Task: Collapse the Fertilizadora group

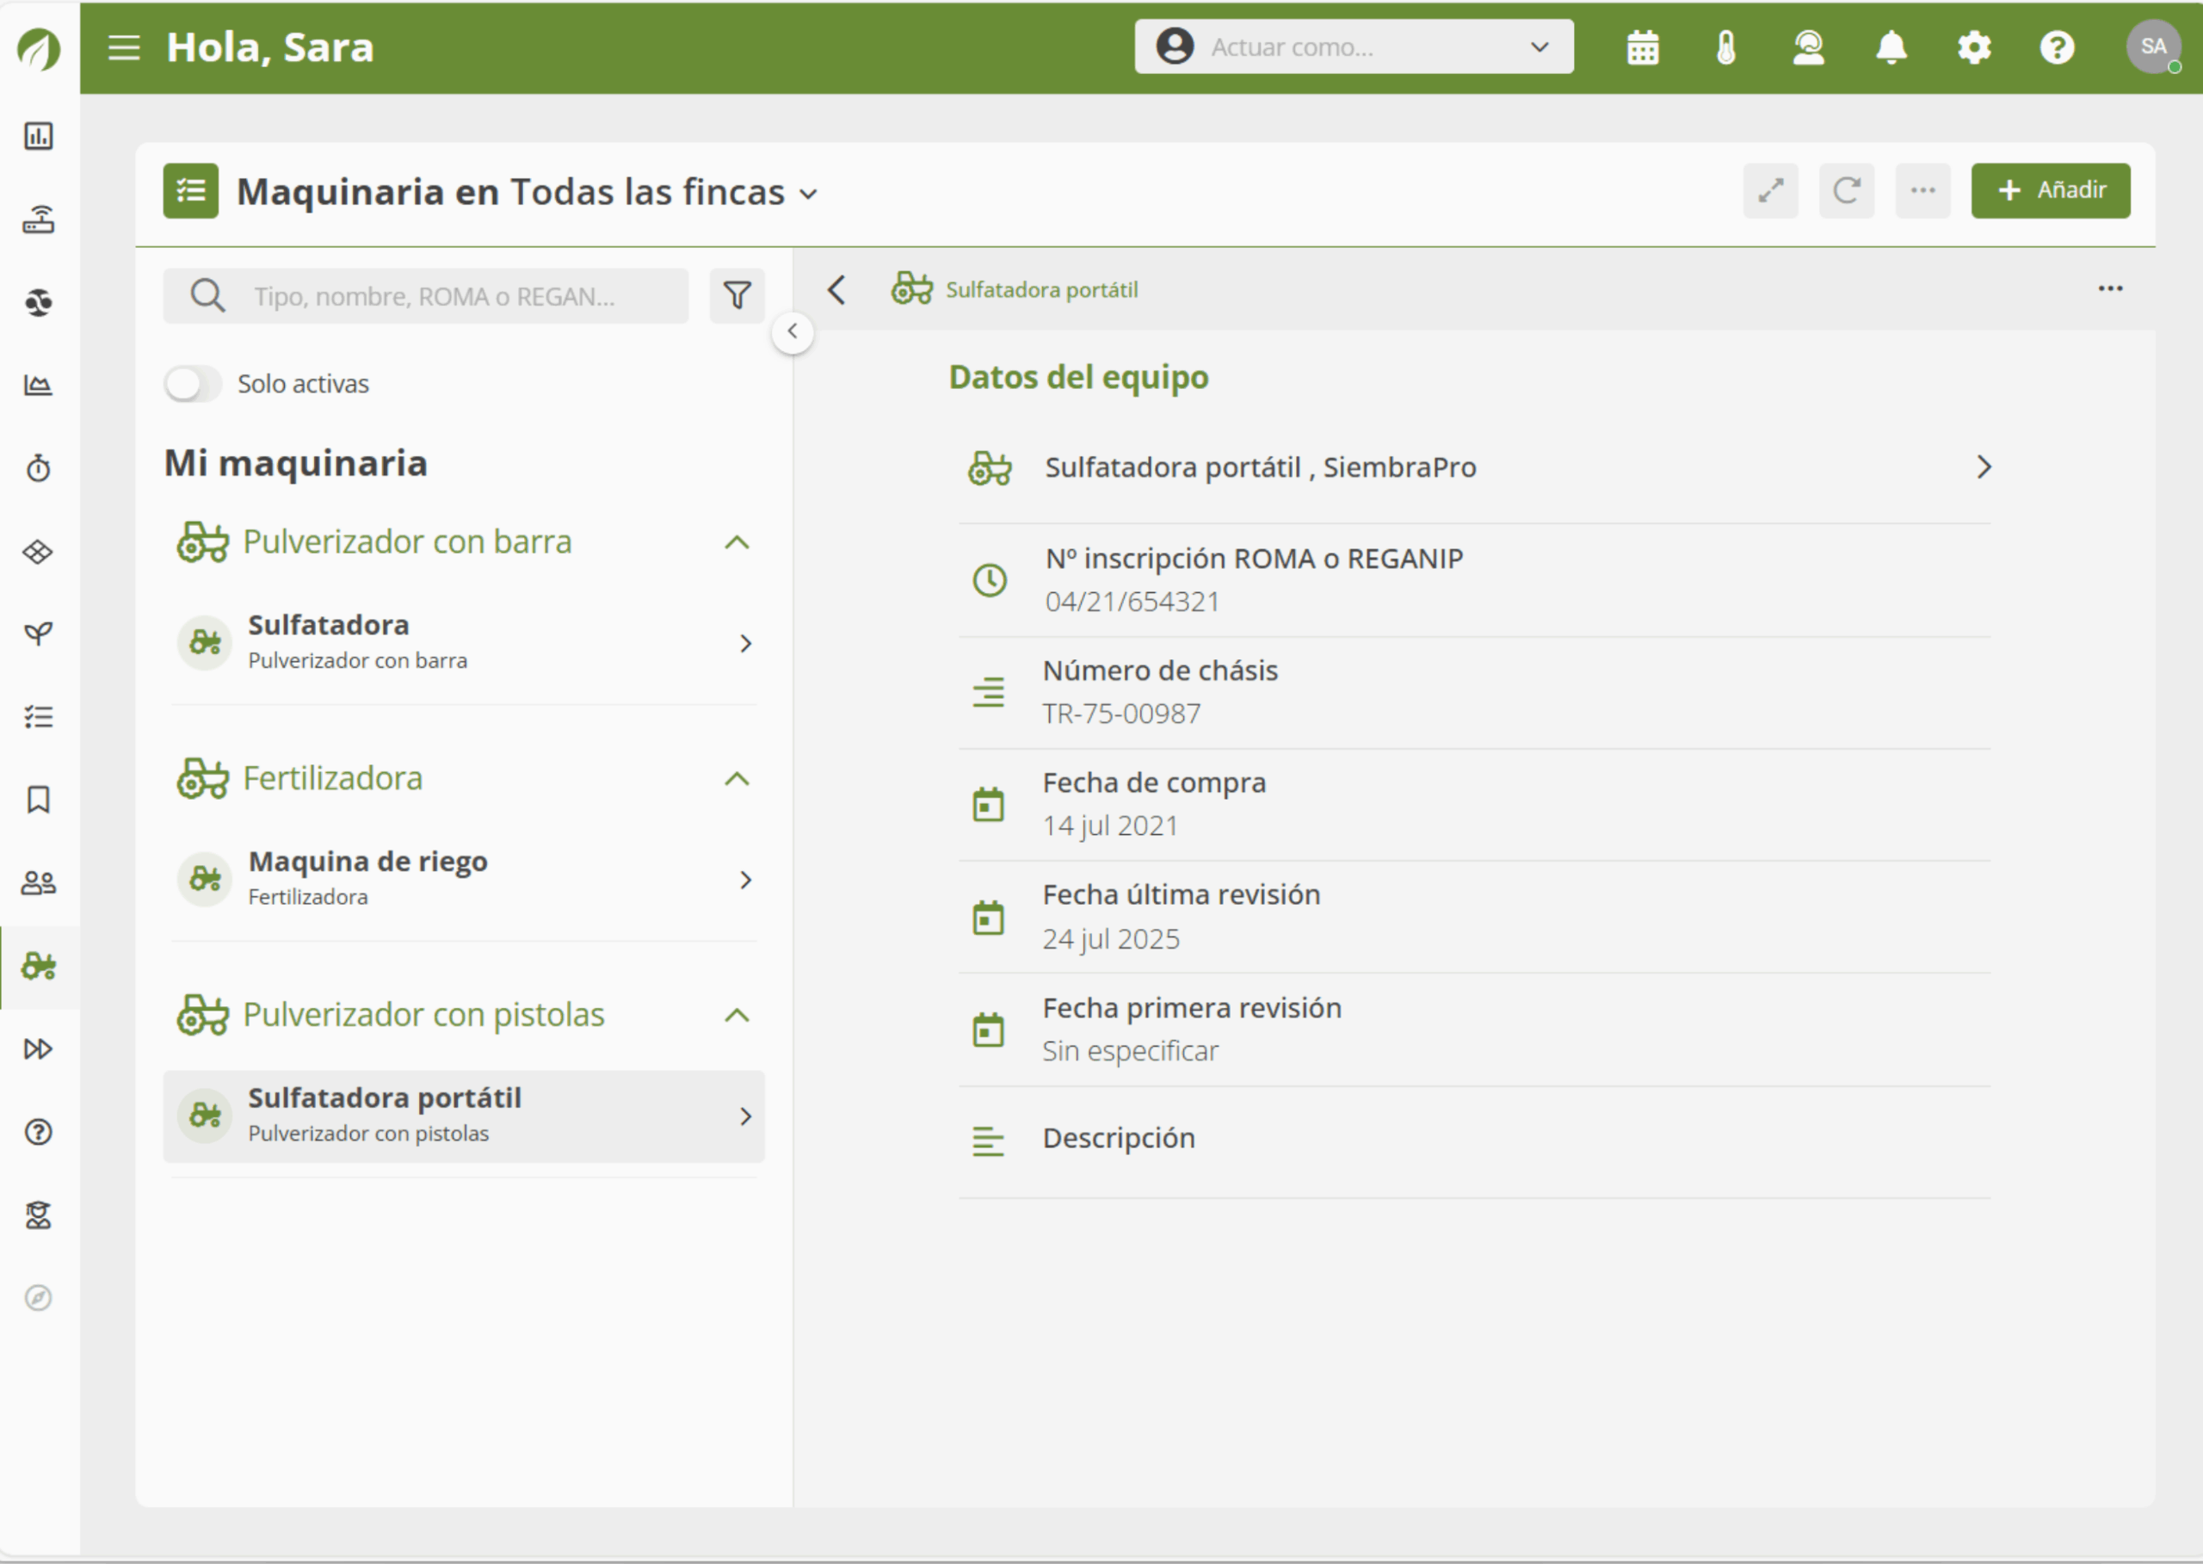Action: (737, 779)
